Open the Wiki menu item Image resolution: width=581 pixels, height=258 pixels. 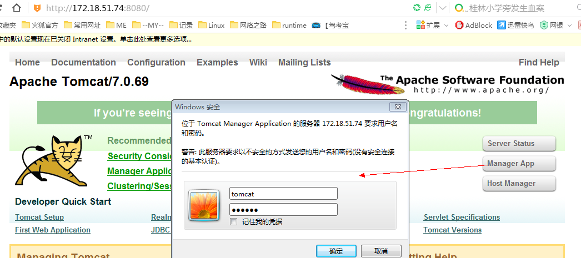pyautogui.click(x=258, y=62)
